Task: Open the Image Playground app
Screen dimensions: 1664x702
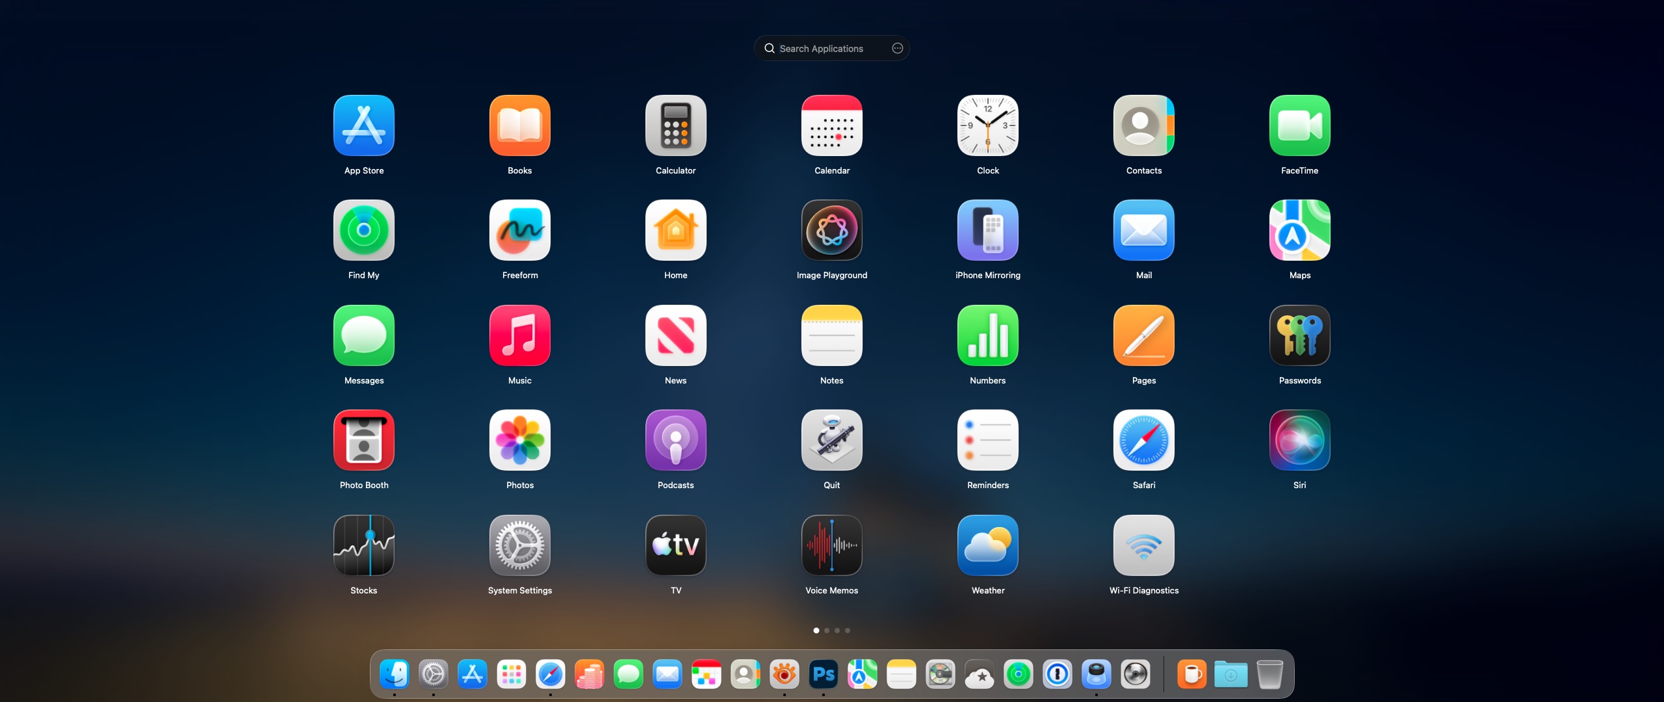Action: [x=831, y=230]
